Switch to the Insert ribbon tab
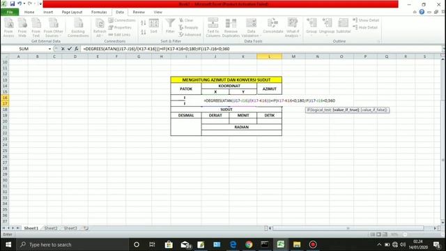Viewport: 446px width, 251px height. click(x=48, y=12)
